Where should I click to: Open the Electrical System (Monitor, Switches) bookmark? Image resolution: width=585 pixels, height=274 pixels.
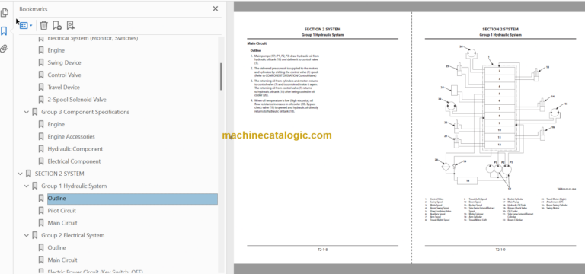pyautogui.click(x=93, y=38)
